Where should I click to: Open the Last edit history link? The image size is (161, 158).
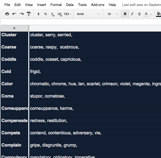(142, 5)
